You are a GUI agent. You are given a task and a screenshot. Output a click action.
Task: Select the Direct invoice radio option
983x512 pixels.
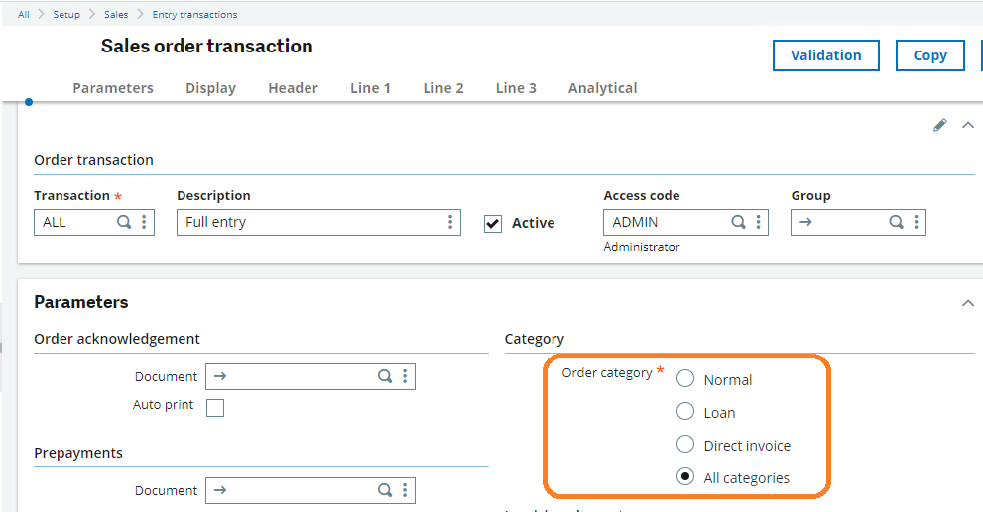click(685, 445)
